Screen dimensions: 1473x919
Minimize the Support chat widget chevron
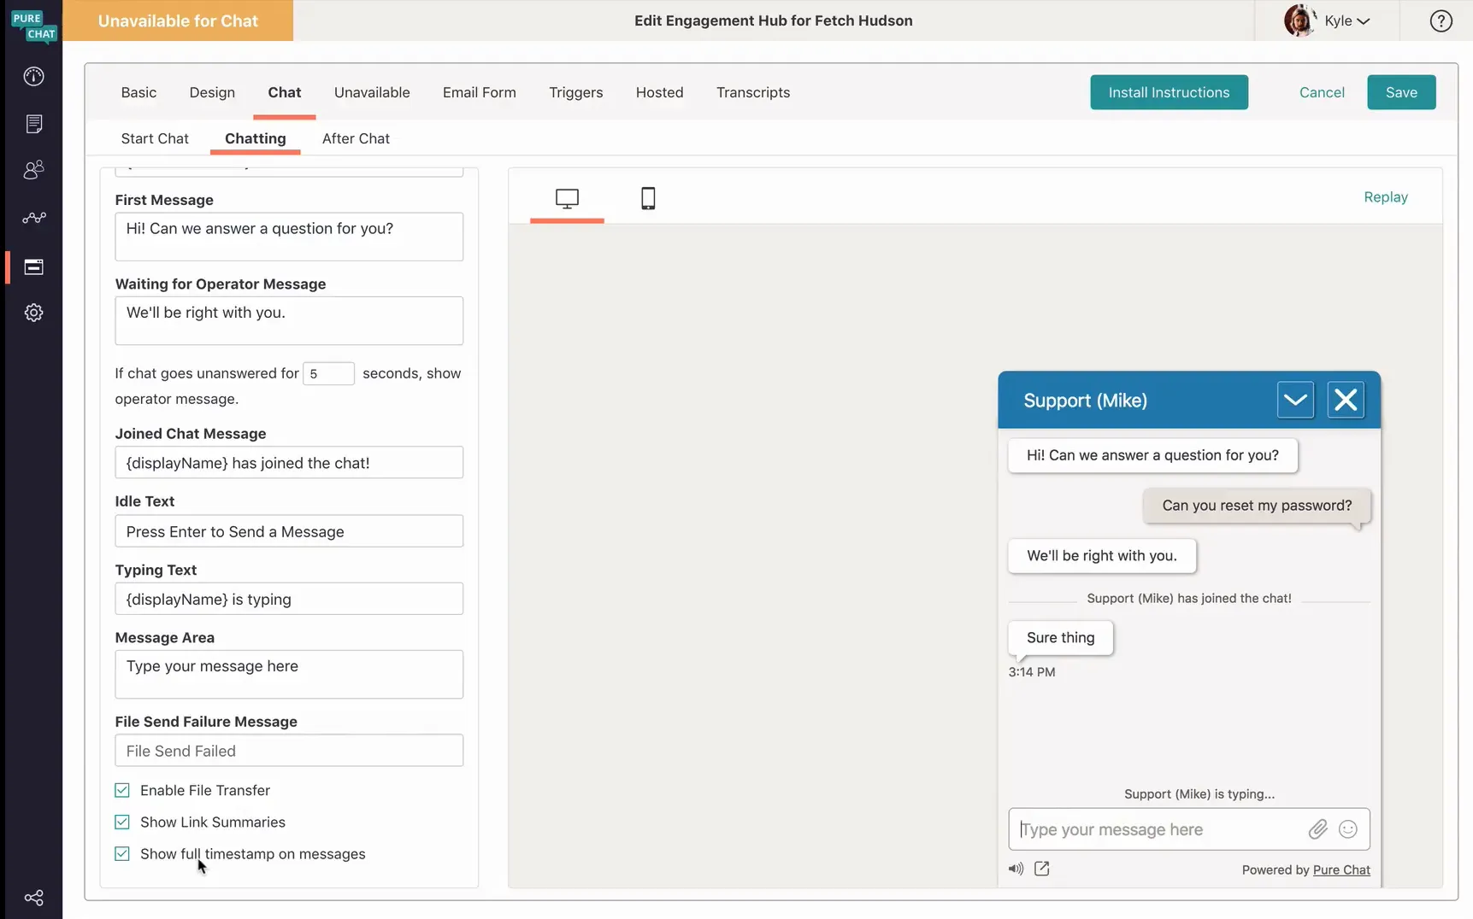pyautogui.click(x=1295, y=400)
